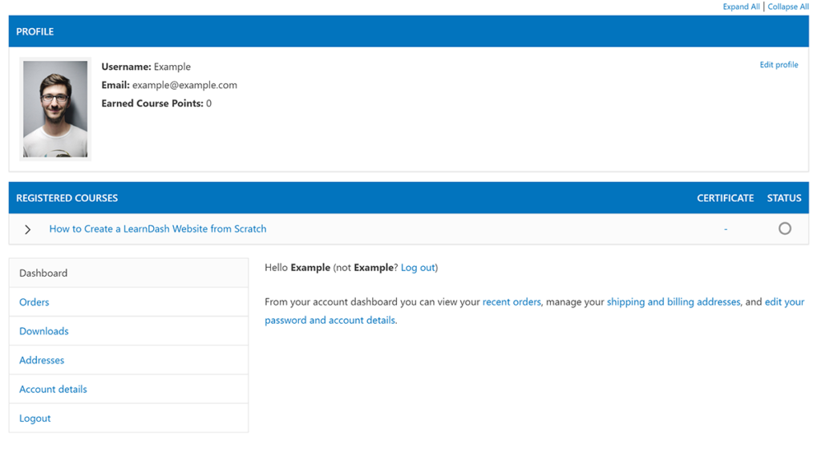The width and height of the screenshot is (821, 449).
Task: Open Orders in account menu
Action: (x=34, y=302)
